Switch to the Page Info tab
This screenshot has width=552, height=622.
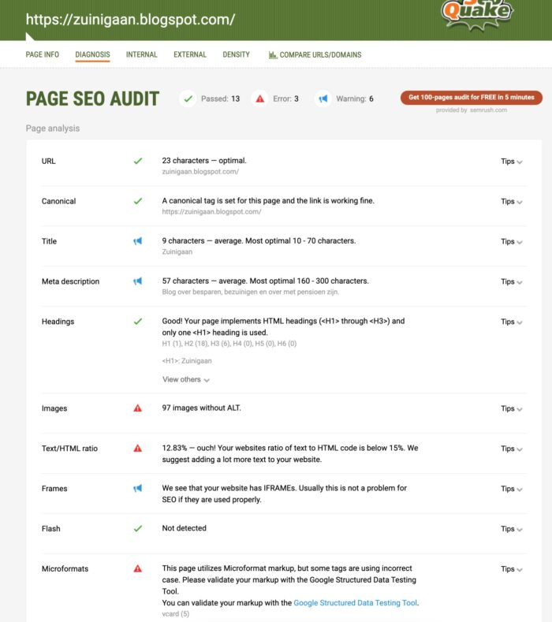43,55
